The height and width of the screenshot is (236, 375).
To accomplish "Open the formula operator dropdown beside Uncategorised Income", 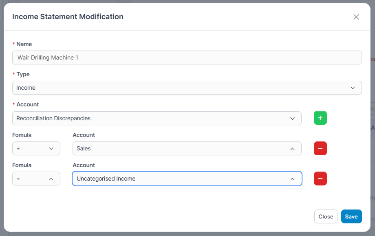I will click(x=36, y=179).
